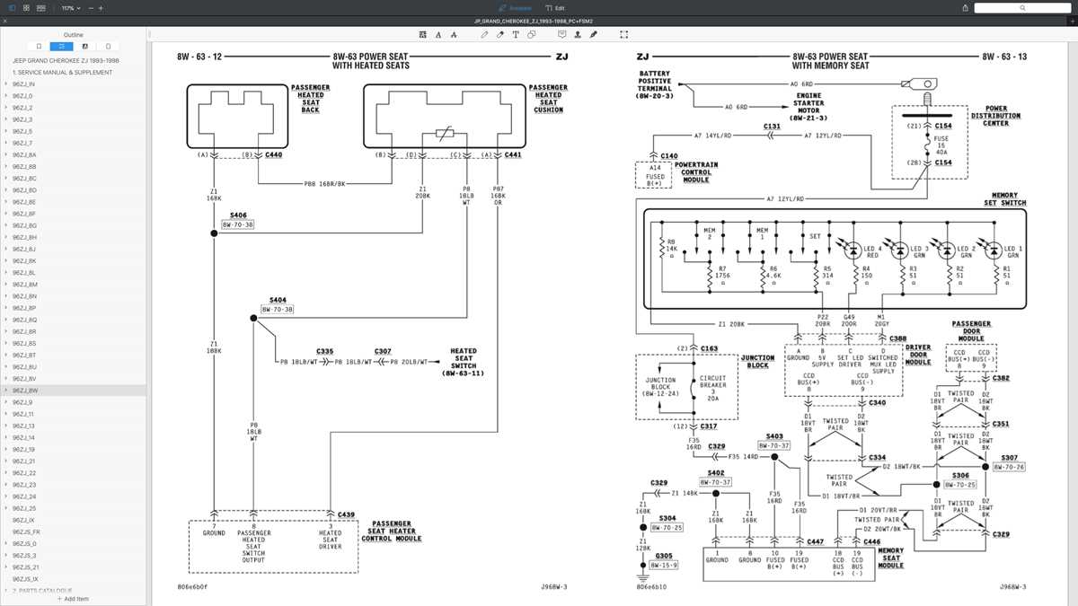The image size is (1078, 606).
Task: Expand the 96ZJ_0 outline item
Action: point(5,95)
